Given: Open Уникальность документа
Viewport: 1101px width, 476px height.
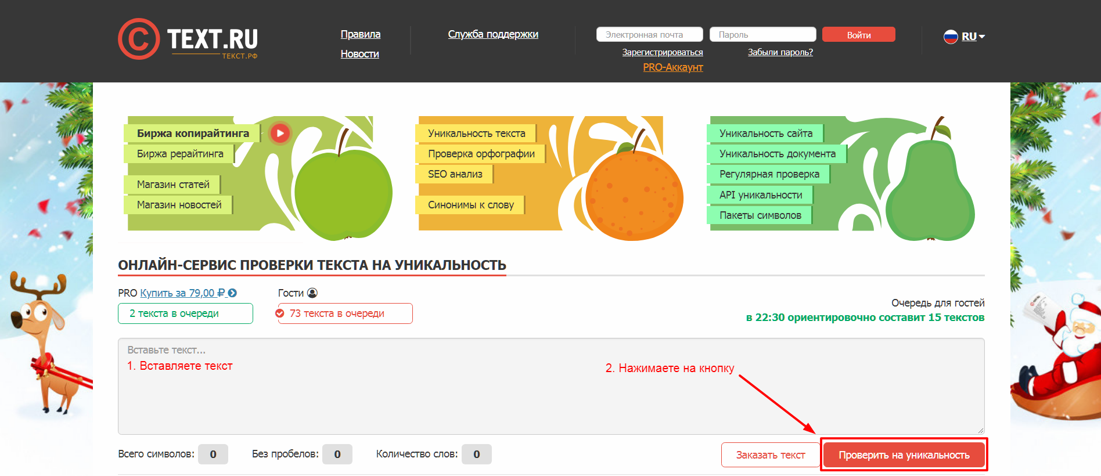Looking at the screenshot, I should pyautogui.click(x=778, y=154).
